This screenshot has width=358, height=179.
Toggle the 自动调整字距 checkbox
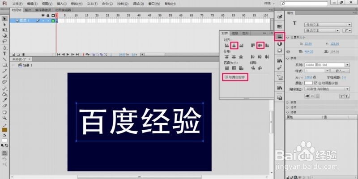pos(316,83)
